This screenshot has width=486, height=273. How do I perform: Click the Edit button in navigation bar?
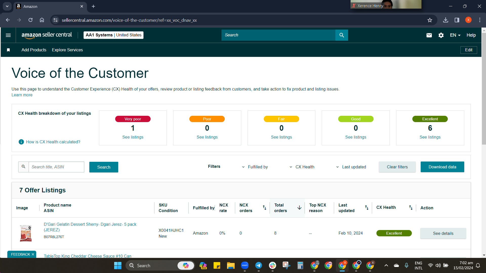click(x=469, y=50)
